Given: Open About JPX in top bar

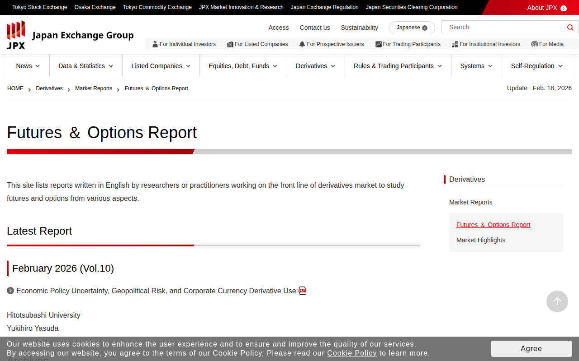Looking at the screenshot, I should pos(546,8).
